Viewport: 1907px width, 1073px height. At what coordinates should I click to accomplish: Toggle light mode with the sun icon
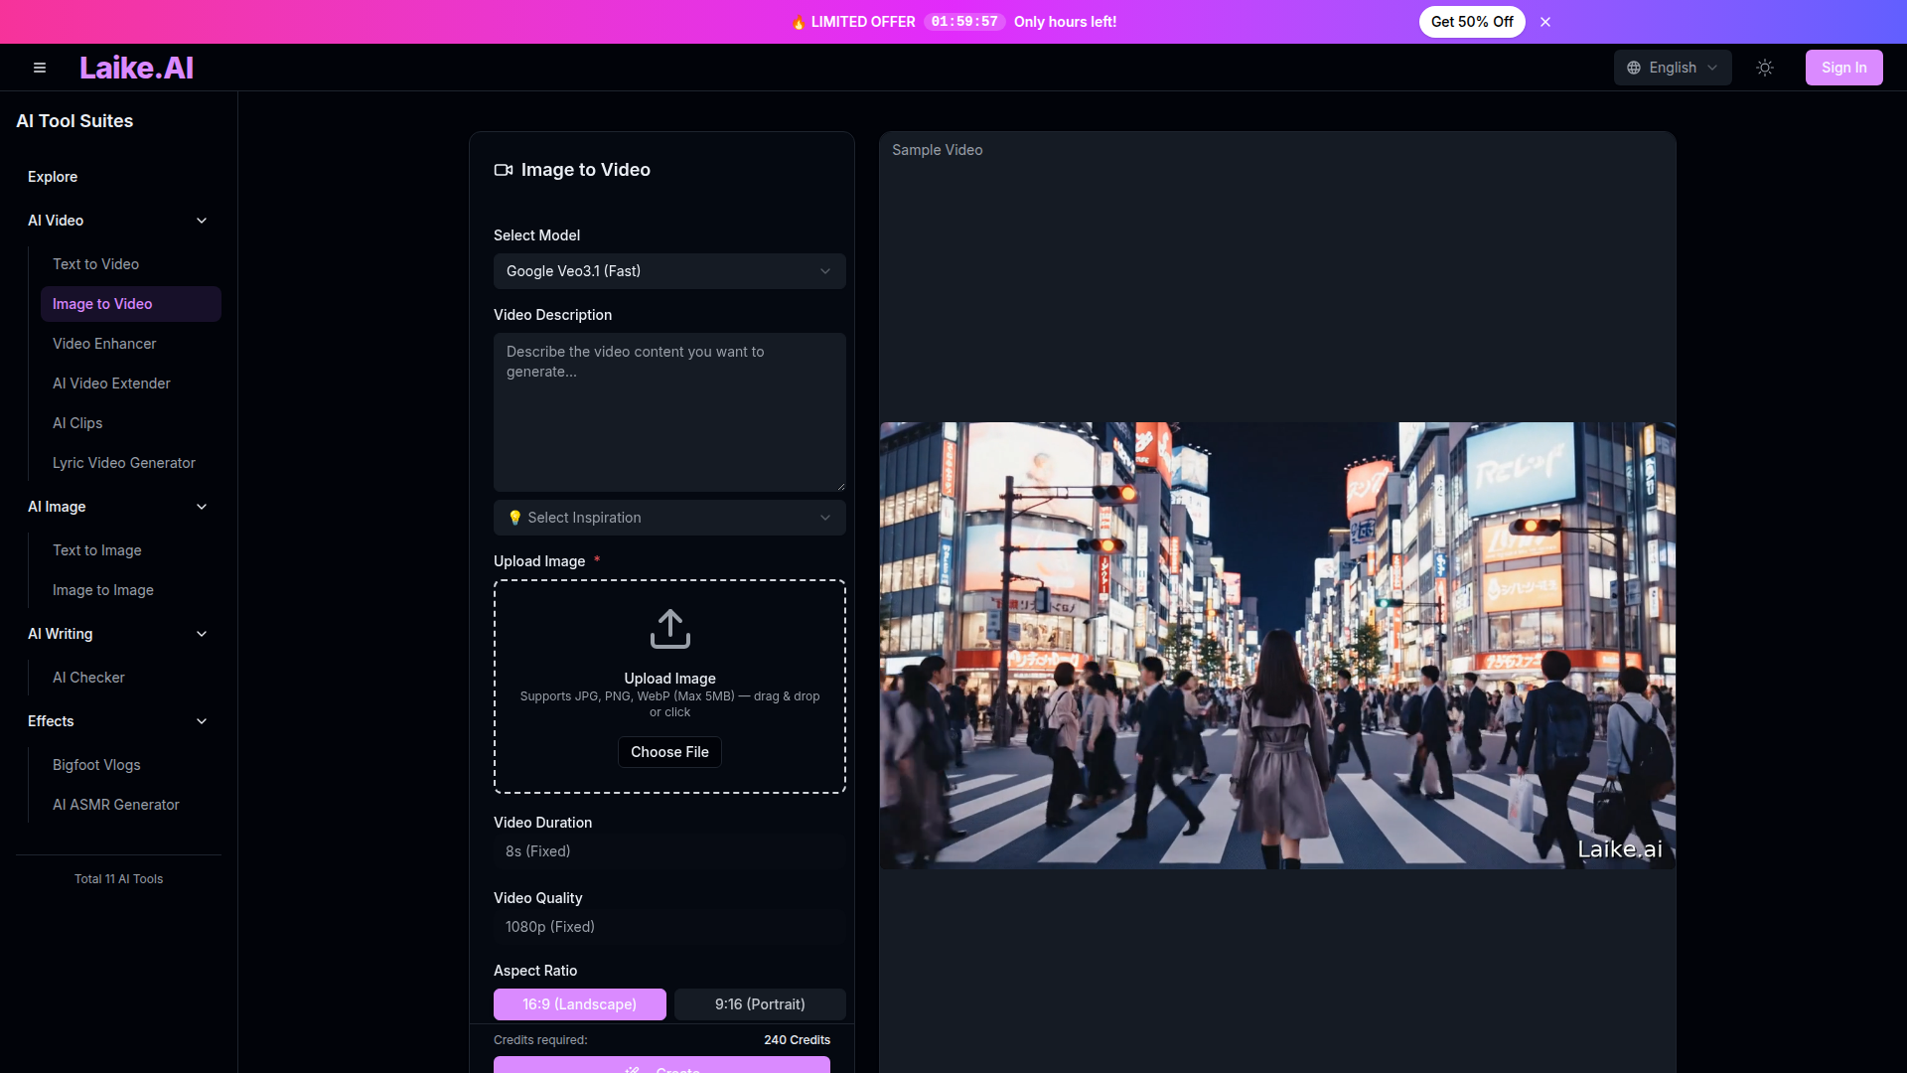tap(1765, 67)
